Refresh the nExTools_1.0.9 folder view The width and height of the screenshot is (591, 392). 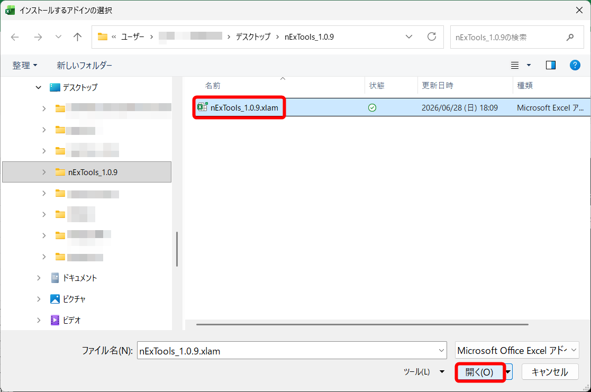[x=432, y=37]
